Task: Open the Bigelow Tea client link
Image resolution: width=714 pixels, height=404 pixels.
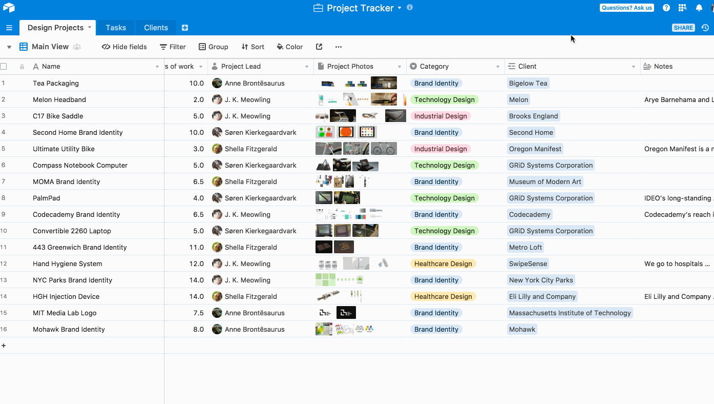Action: click(528, 83)
